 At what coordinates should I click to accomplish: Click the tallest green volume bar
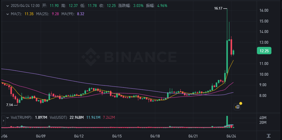[227, 121]
